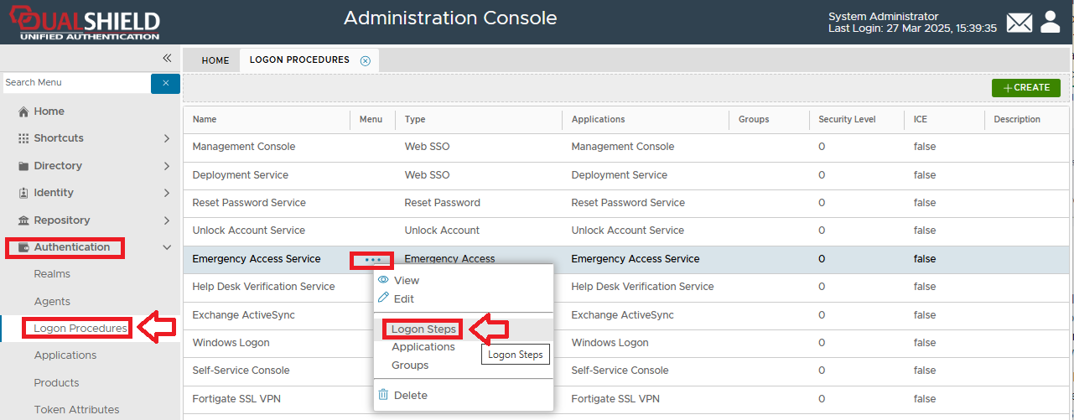This screenshot has width=1074, height=420.
Task: Expand the Shortcuts menu chevron
Action: pos(166,138)
